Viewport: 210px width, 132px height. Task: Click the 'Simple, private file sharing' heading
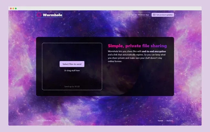click(x=137, y=46)
